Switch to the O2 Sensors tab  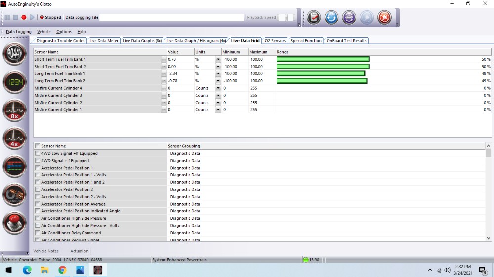point(275,41)
